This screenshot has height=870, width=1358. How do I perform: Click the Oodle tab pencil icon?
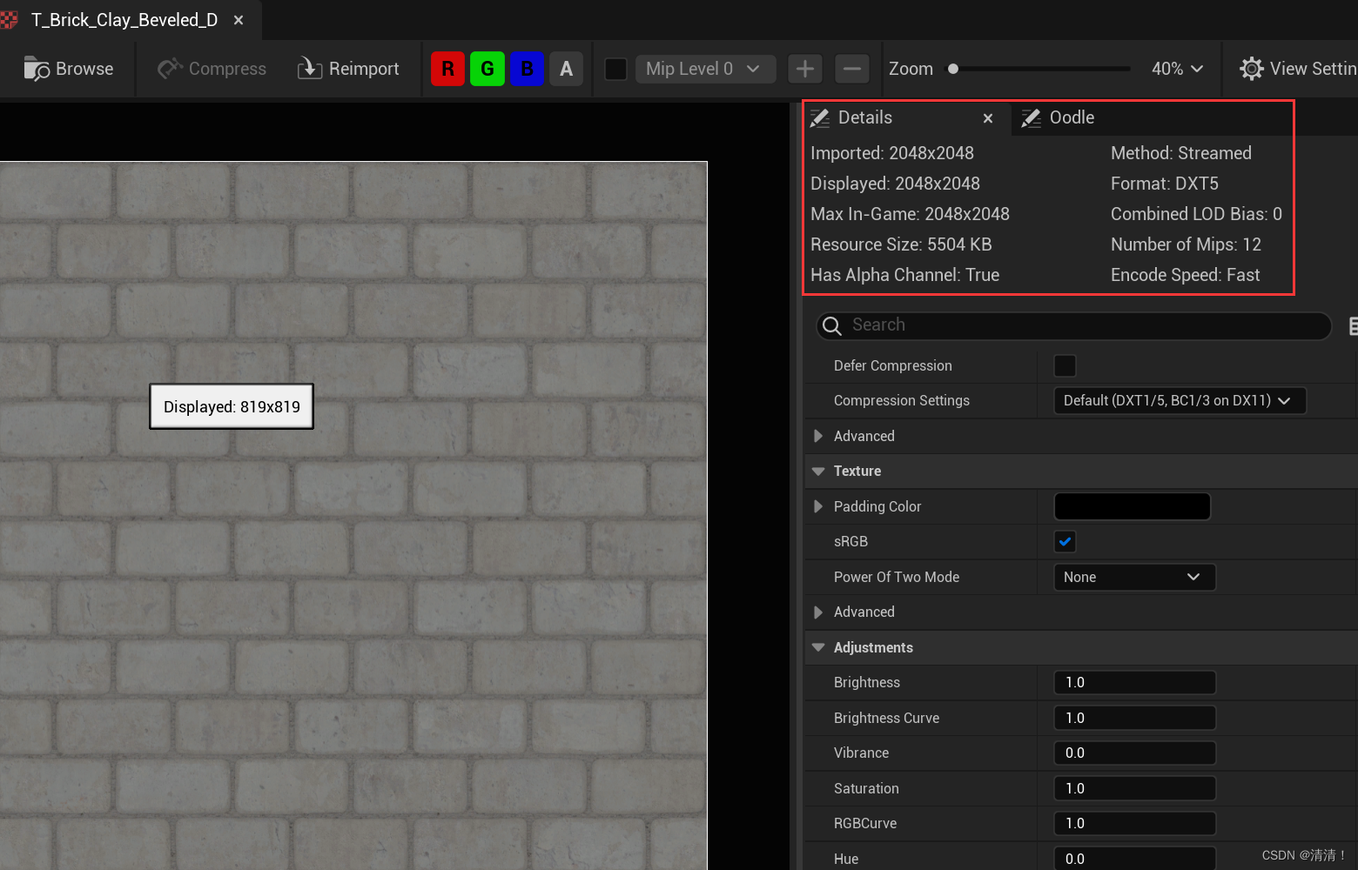[1031, 118]
